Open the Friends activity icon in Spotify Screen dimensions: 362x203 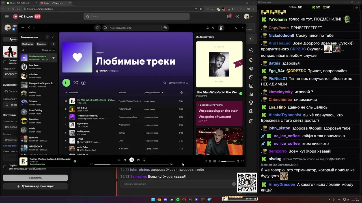tap(214, 28)
